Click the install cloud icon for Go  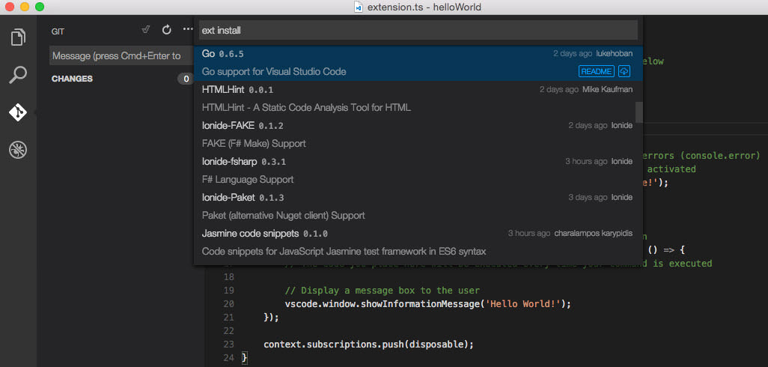(x=624, y=71)
